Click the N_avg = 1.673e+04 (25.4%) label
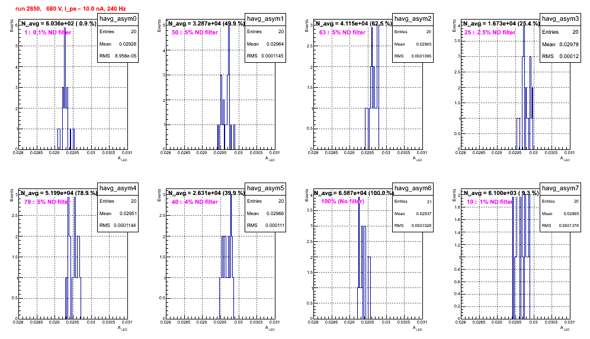590x339 pixels. tap(501, 23)
